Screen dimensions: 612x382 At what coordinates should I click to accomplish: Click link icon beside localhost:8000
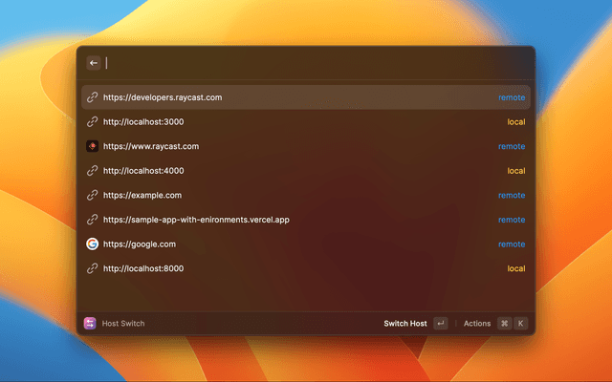tap(93, 268)
